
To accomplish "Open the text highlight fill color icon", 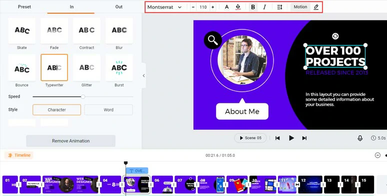I will pos(237,7).
